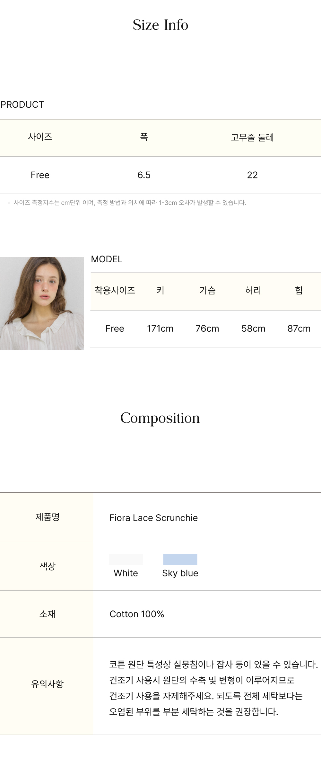
Task: Select the 색상 row label
Action: (x=47, y=566)
